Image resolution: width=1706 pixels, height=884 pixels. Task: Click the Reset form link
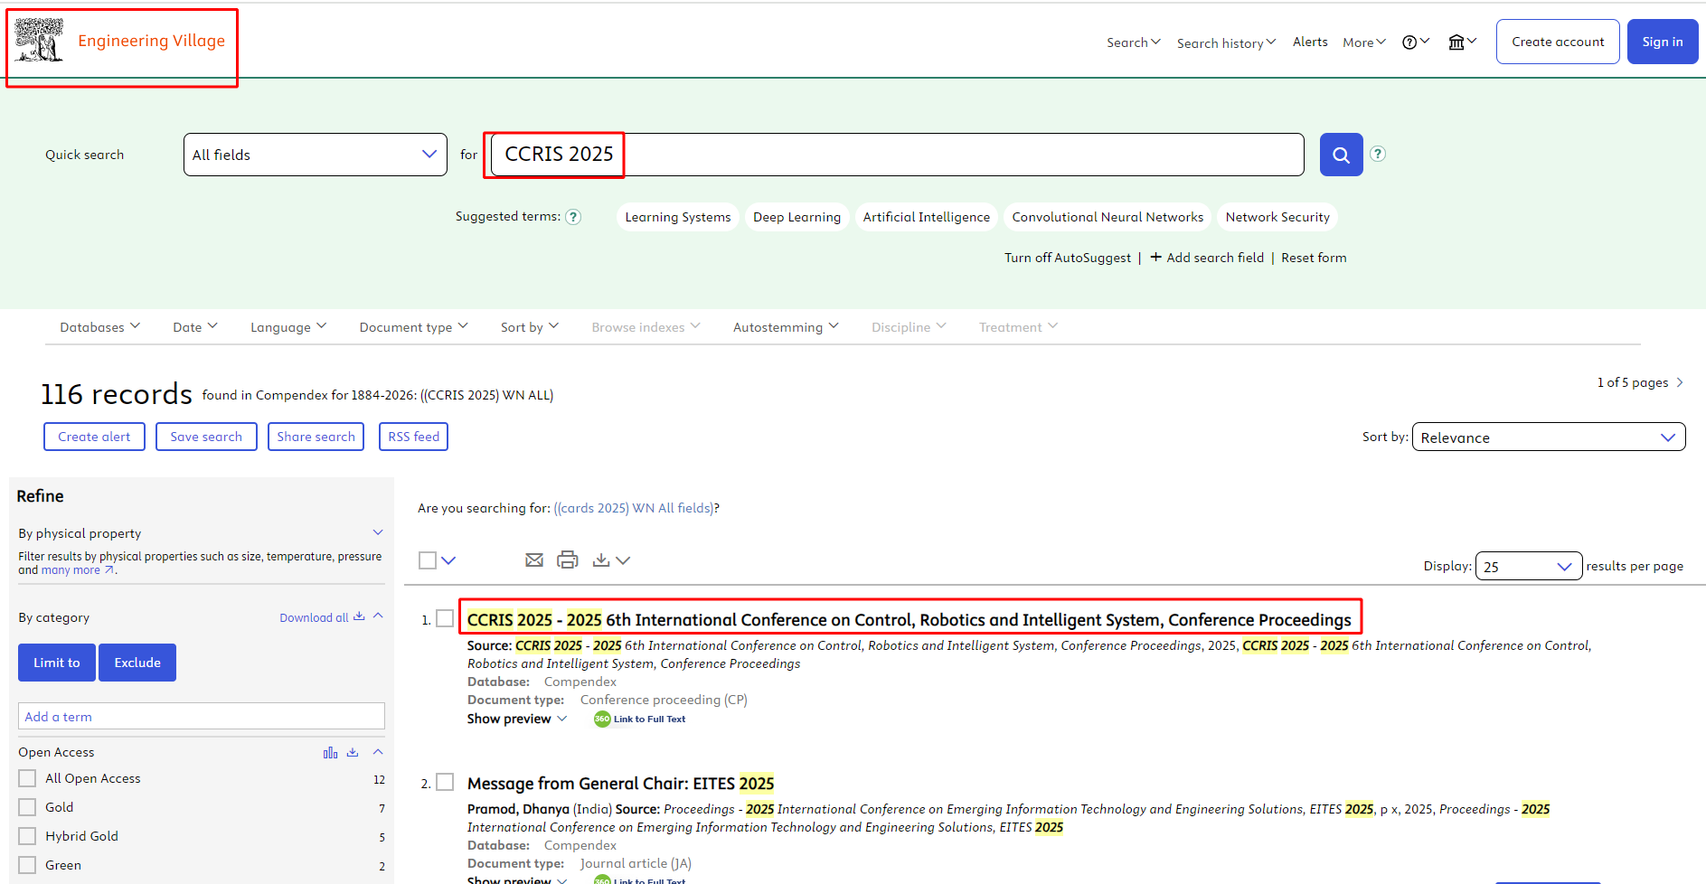1314,258
